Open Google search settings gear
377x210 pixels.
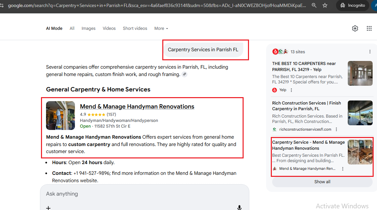pos(355,28)
